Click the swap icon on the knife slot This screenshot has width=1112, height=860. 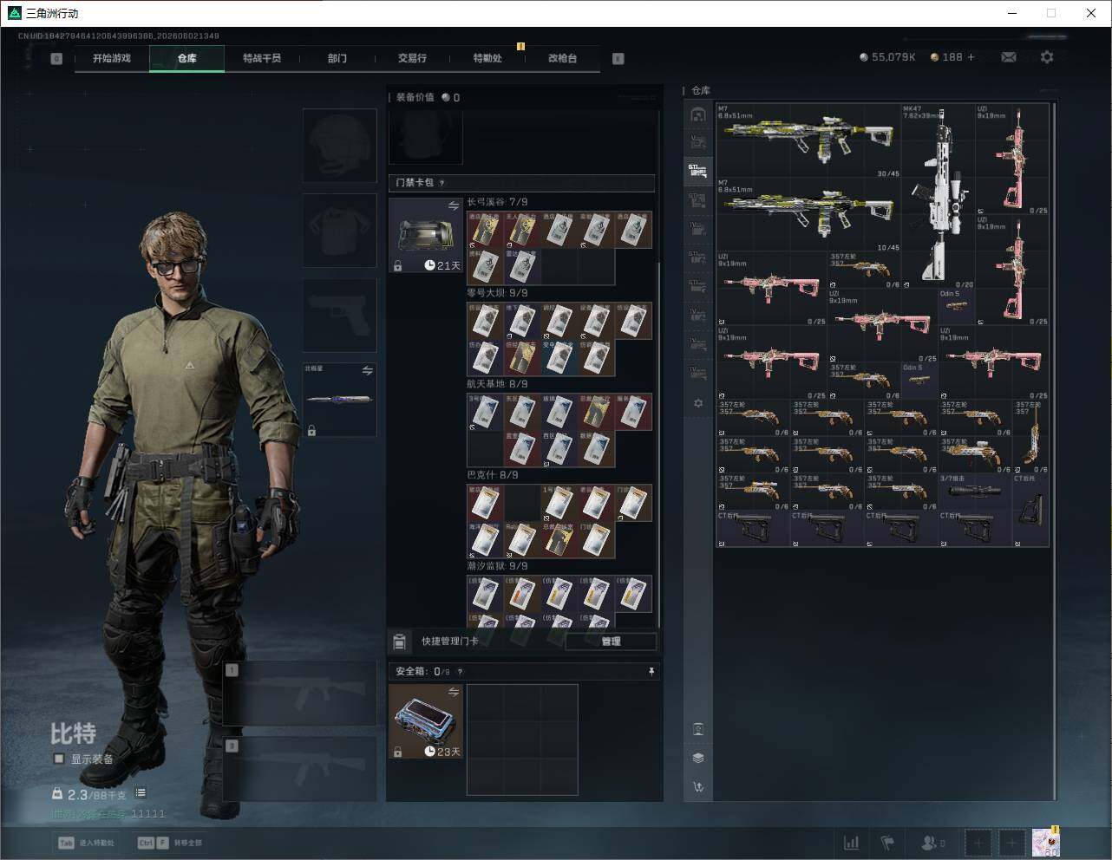point(368,370)
